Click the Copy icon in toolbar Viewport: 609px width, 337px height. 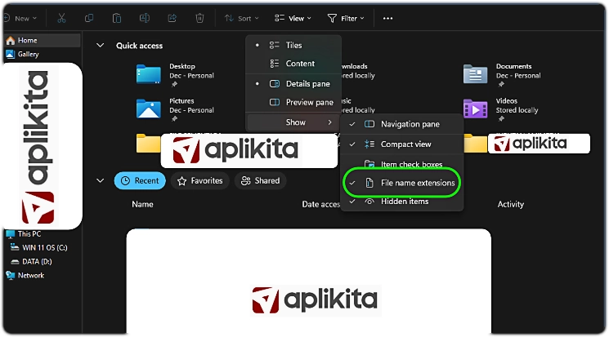click(89, 18)
